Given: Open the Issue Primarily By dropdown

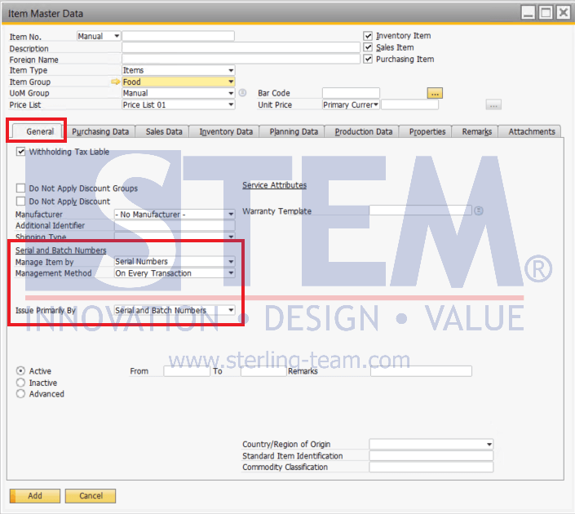Looking at the screenshot, I should [x=231, y=311].
